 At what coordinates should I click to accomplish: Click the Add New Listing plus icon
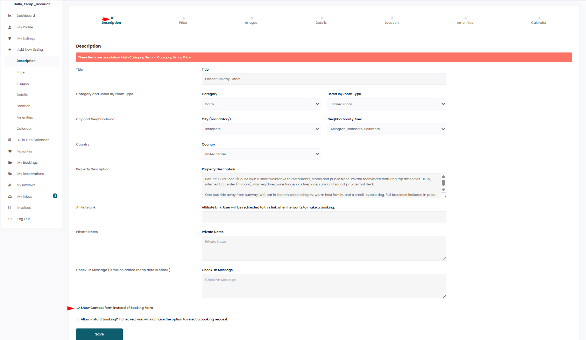pyautogui.click(x=10, y=50)
